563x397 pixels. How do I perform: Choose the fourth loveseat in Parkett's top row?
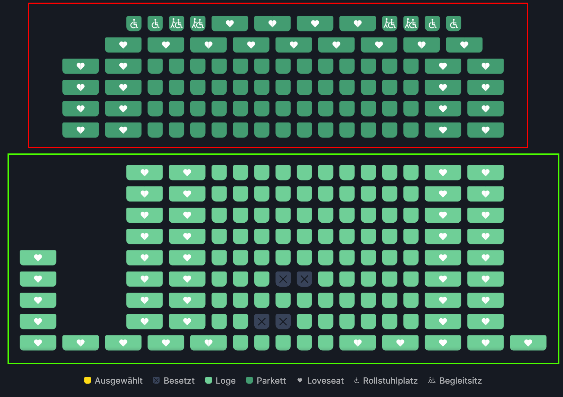[358, 24]
